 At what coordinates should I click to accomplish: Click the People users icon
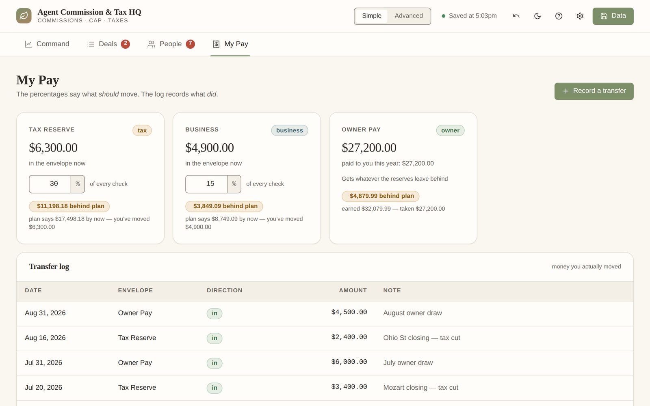151,44
